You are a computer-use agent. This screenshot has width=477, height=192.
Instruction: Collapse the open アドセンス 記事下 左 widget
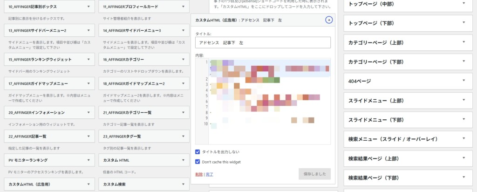329,20
